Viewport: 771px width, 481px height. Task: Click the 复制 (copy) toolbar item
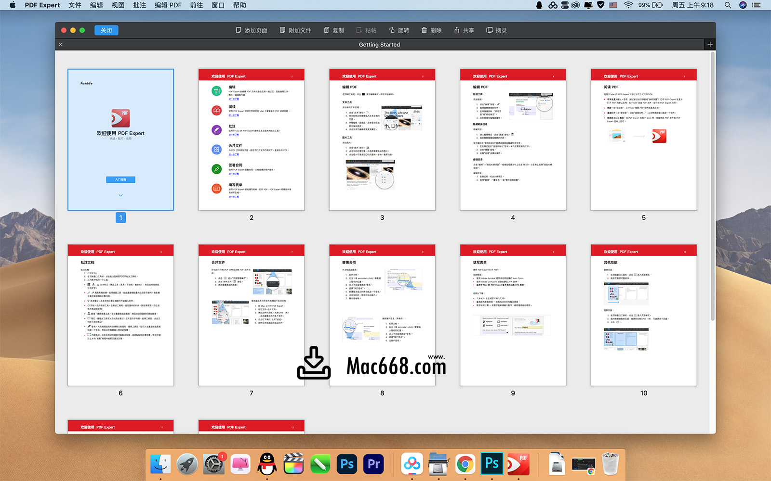[334, 30]
